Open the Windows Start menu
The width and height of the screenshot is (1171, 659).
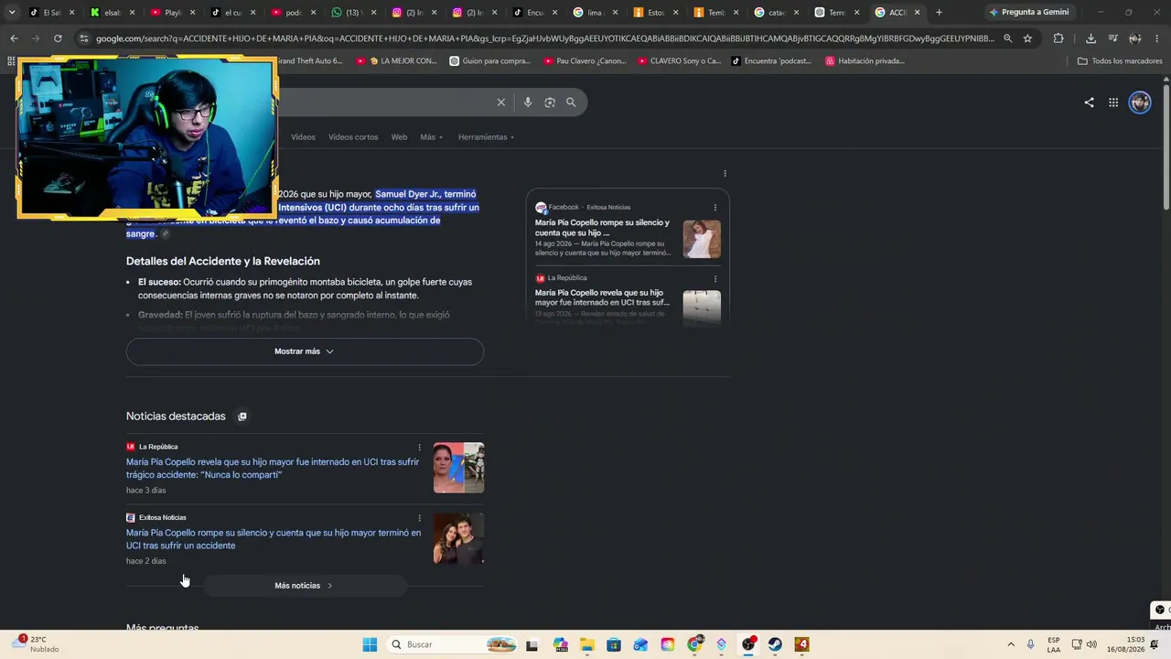[370, 644]
